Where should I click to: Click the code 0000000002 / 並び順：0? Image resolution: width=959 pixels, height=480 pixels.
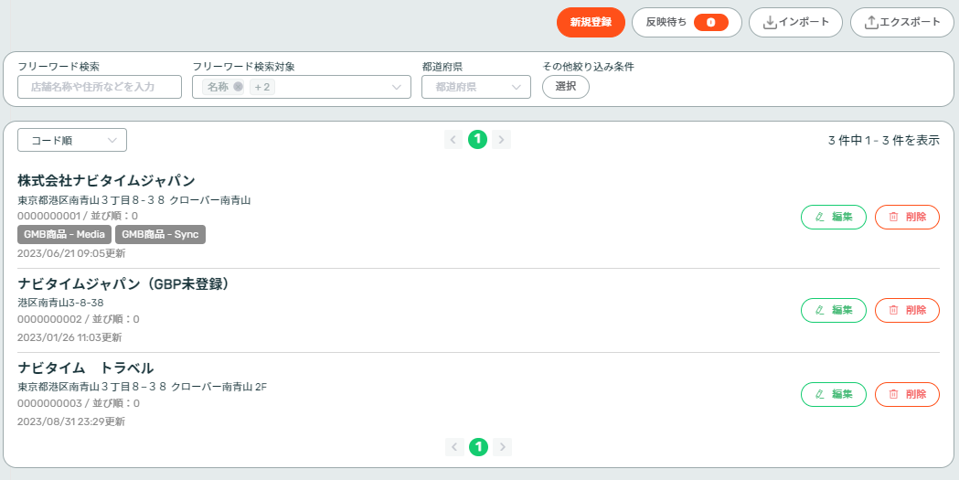79,319
